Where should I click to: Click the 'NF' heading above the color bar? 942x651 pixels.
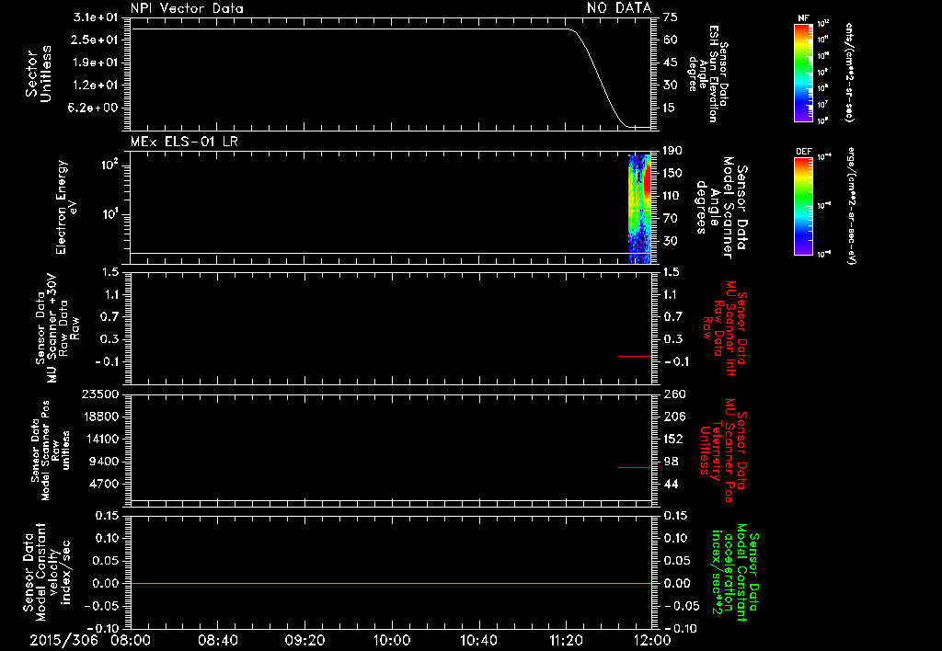pos(803,18)
